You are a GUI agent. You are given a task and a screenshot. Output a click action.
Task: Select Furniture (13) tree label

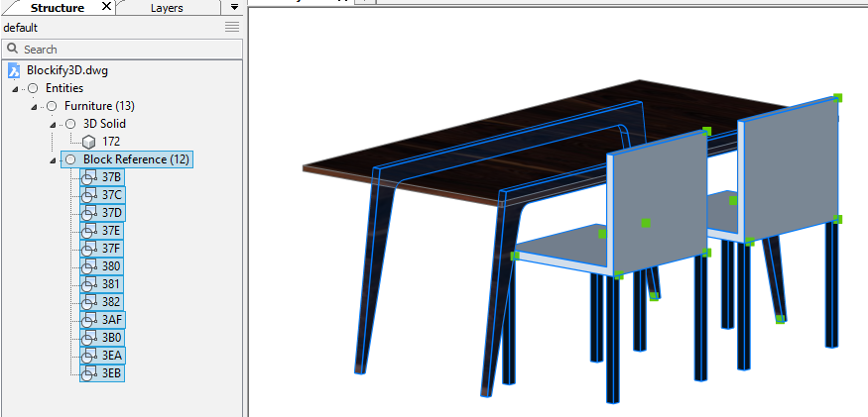click(99, 106)
